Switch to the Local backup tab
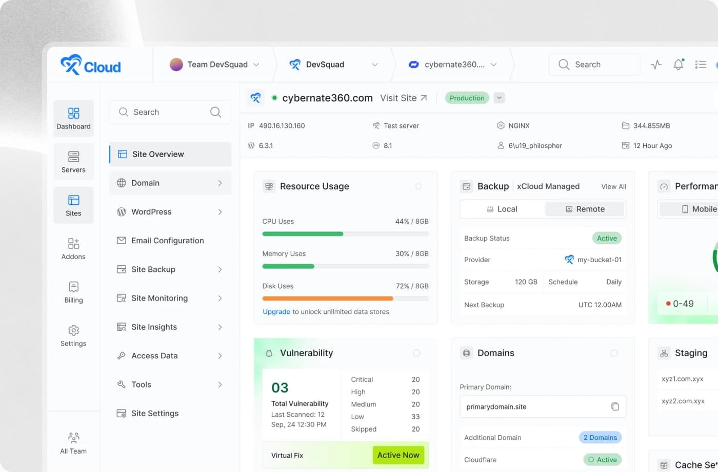718x472 pixels. tap(502, 209)
